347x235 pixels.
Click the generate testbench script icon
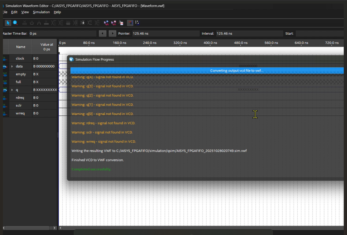tap(121, 23)
